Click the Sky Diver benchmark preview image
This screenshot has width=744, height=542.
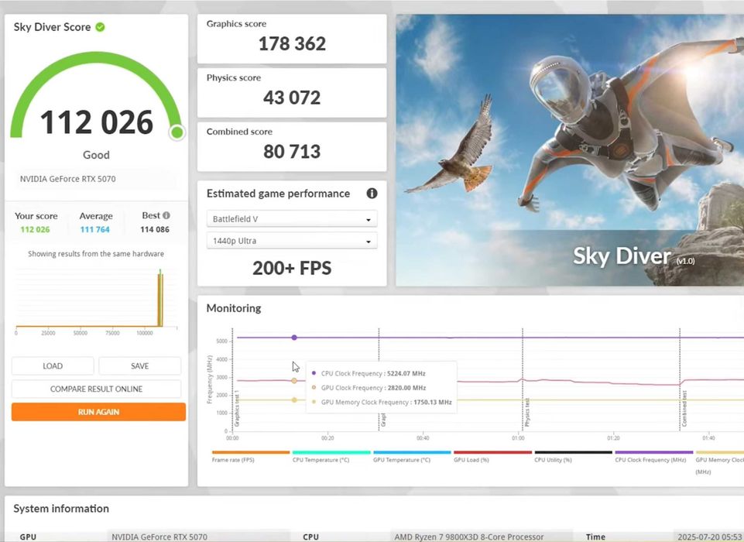[x=570, y=150]
